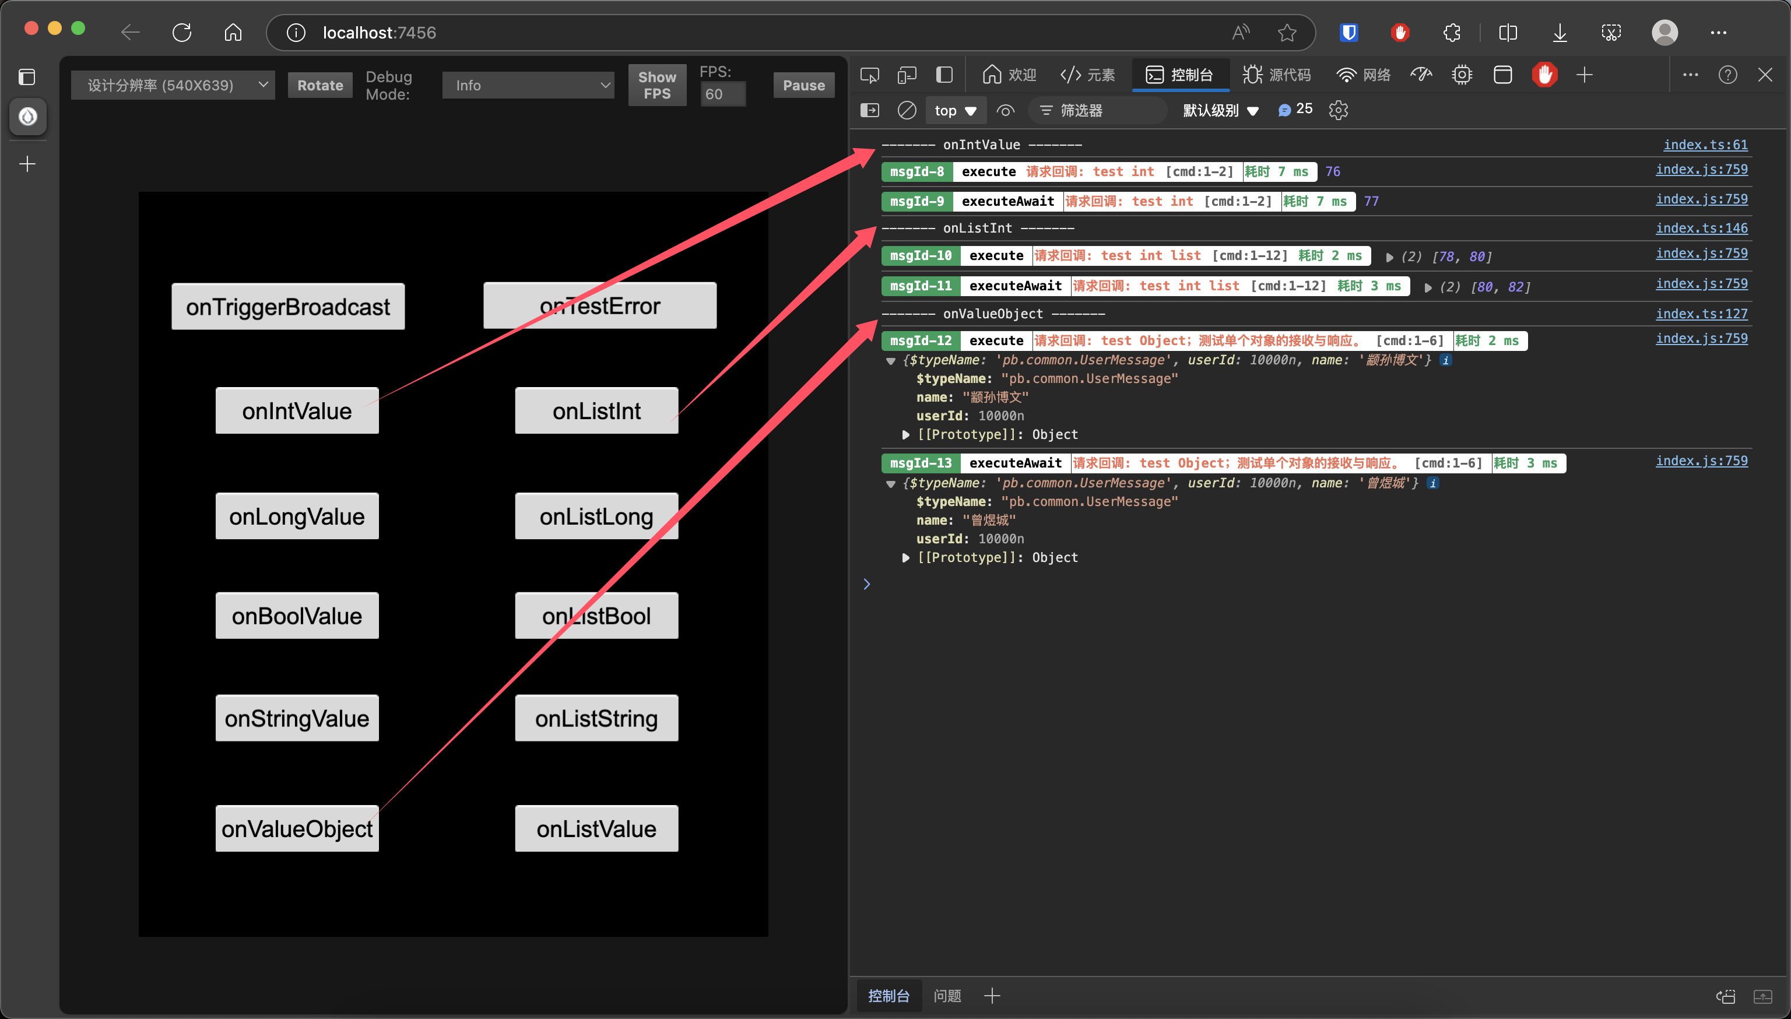Click the clear console icon

pos(907,111)
